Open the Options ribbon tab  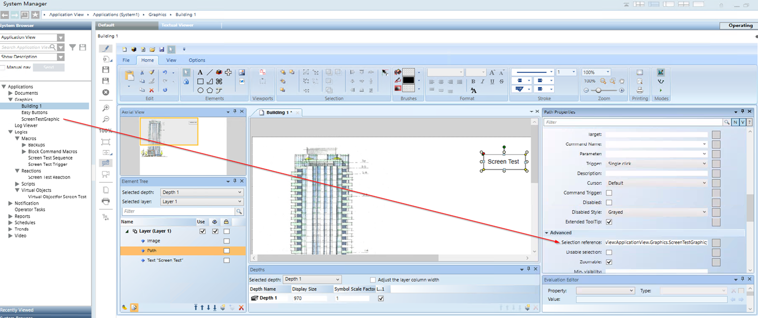click(x=197, y=60)
